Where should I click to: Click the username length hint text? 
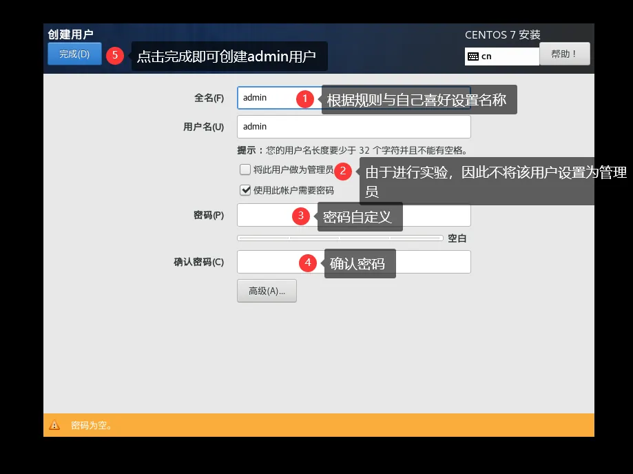353,151
